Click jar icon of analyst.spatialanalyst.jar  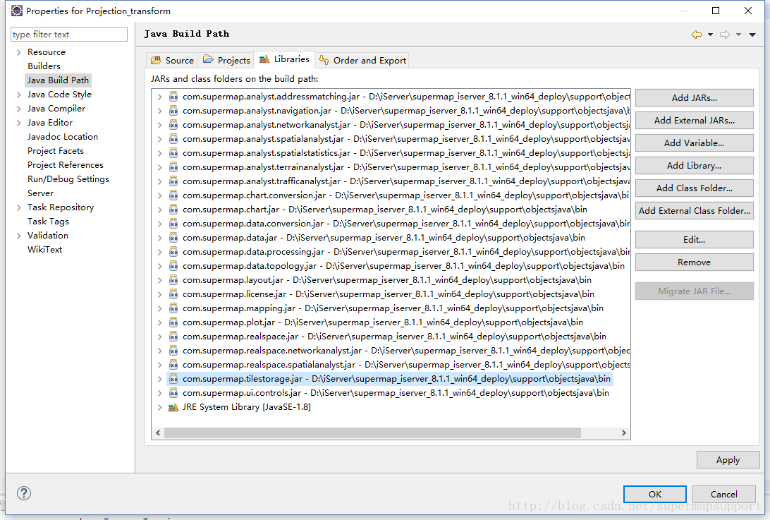(x=173, y=138)
